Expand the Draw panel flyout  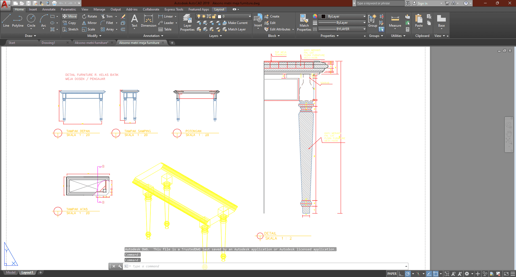[x=30, y=36]
